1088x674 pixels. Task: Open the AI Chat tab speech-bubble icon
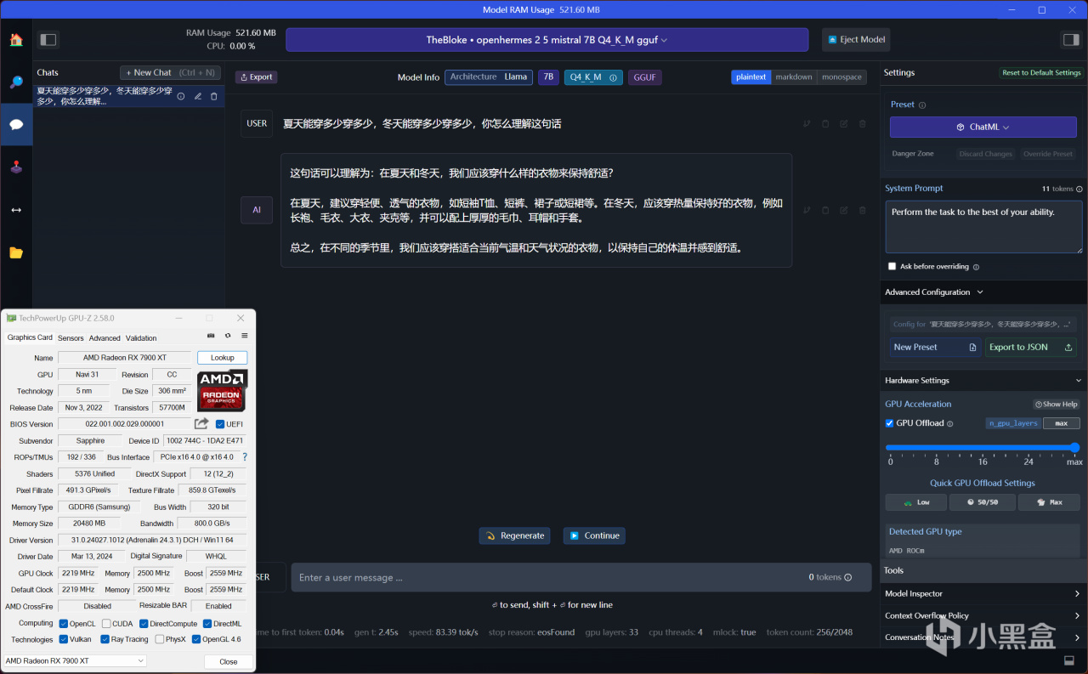coord(16,124)
